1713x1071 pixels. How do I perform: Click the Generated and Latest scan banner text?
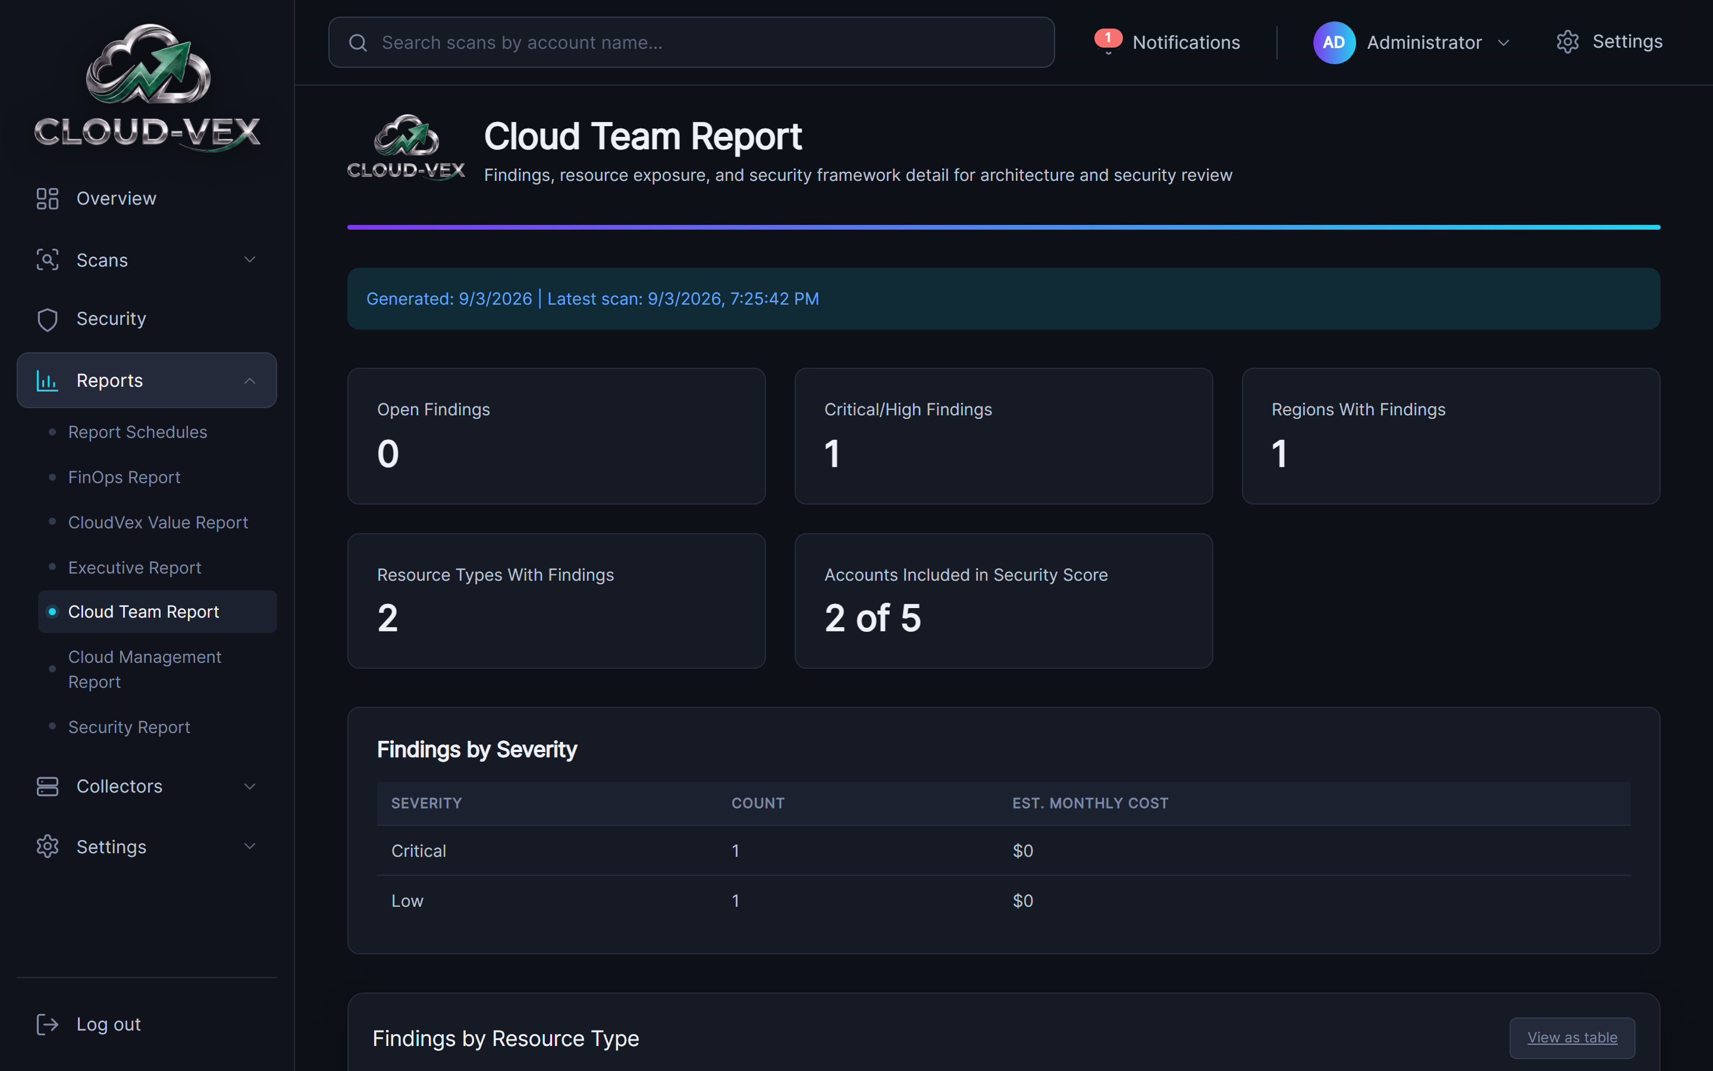(x=592, y=299)
